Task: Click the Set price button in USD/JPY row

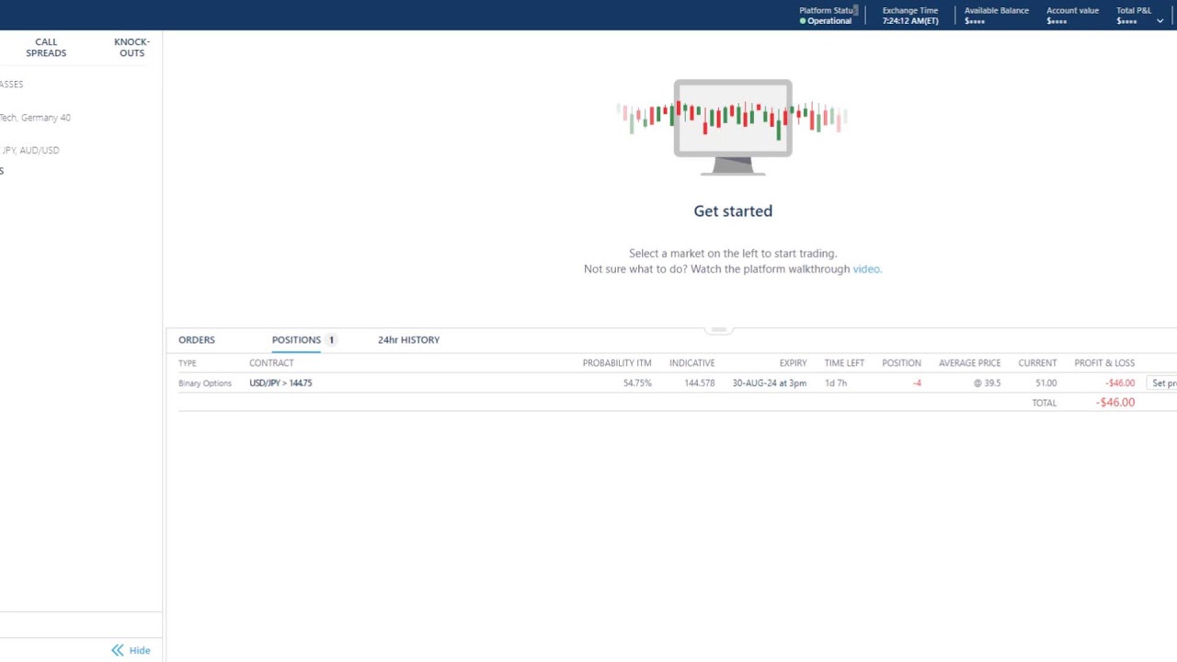Action: (1162, 383)
